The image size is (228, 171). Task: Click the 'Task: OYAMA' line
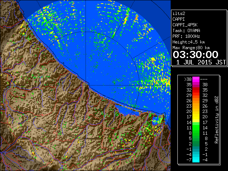[186, 31]
